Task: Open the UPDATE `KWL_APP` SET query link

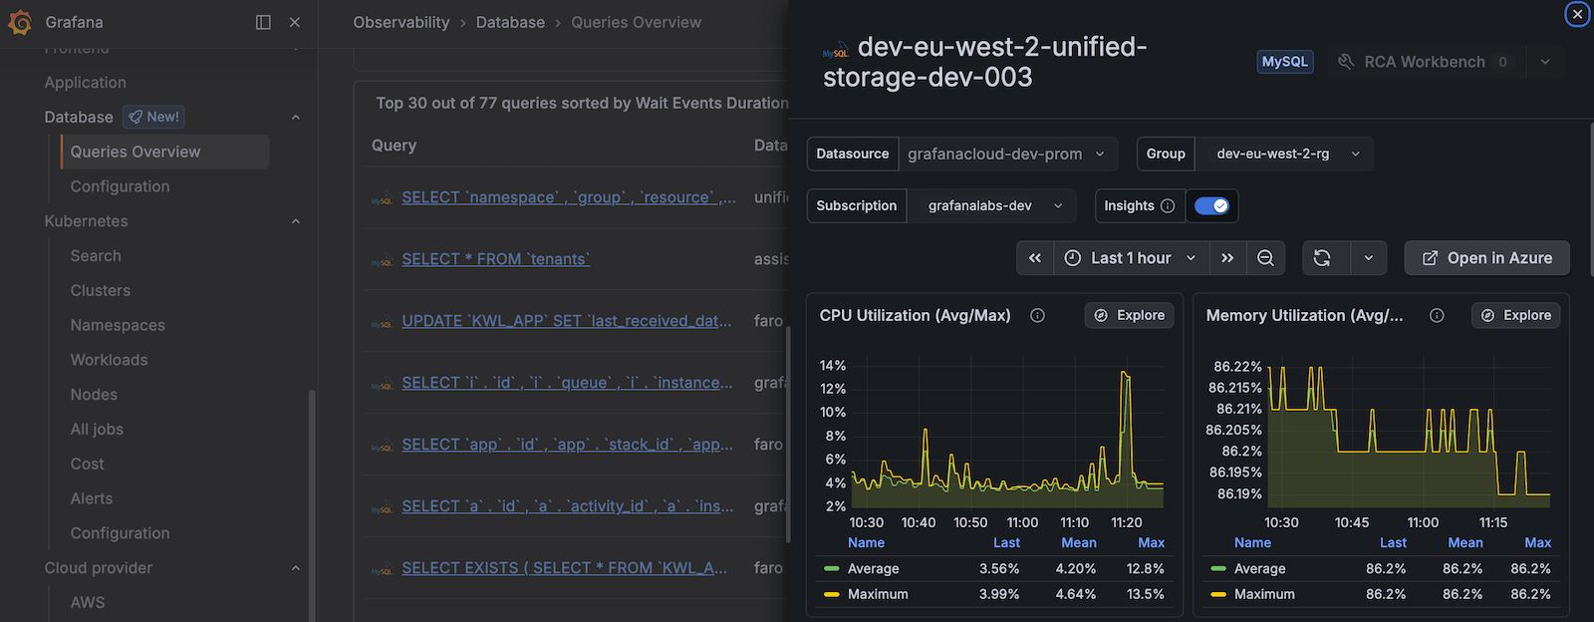Action: click(x=567, y=321)
